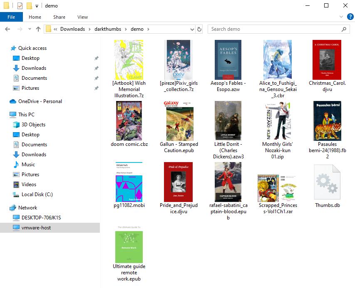The height and width of the screenshot is (288, 355).
Task: Switch to the View ribbon tab
Action: [82, 17]
